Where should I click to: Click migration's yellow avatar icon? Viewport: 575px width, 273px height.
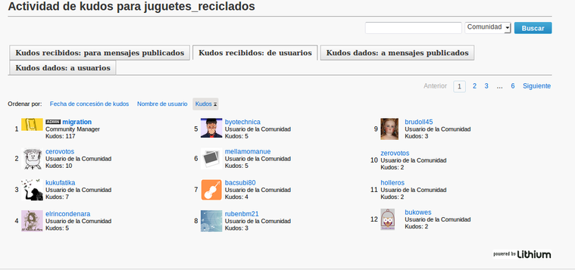(32, 125)
